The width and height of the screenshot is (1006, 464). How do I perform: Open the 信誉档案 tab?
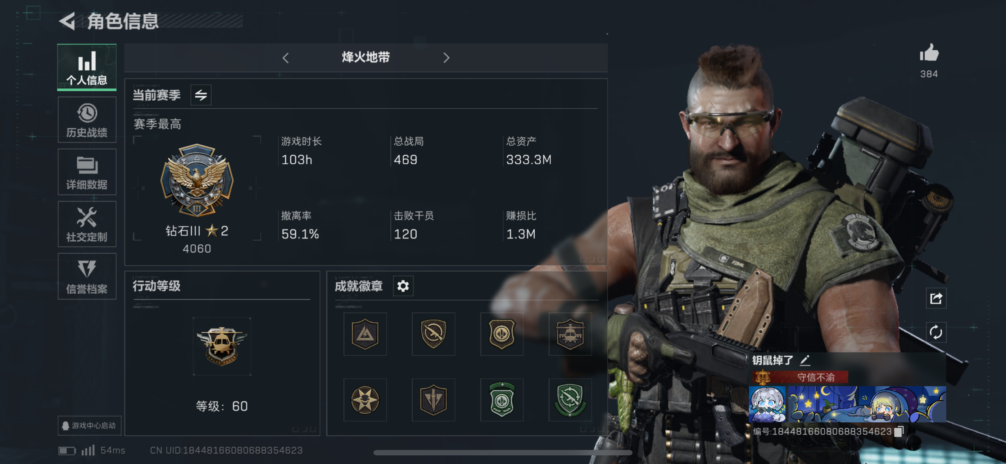point(87,276)
